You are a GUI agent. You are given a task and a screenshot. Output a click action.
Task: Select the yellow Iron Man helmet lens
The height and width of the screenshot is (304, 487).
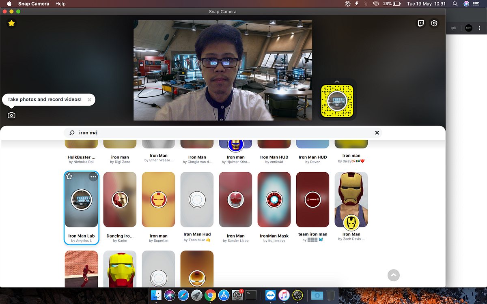tap(120, 269)
